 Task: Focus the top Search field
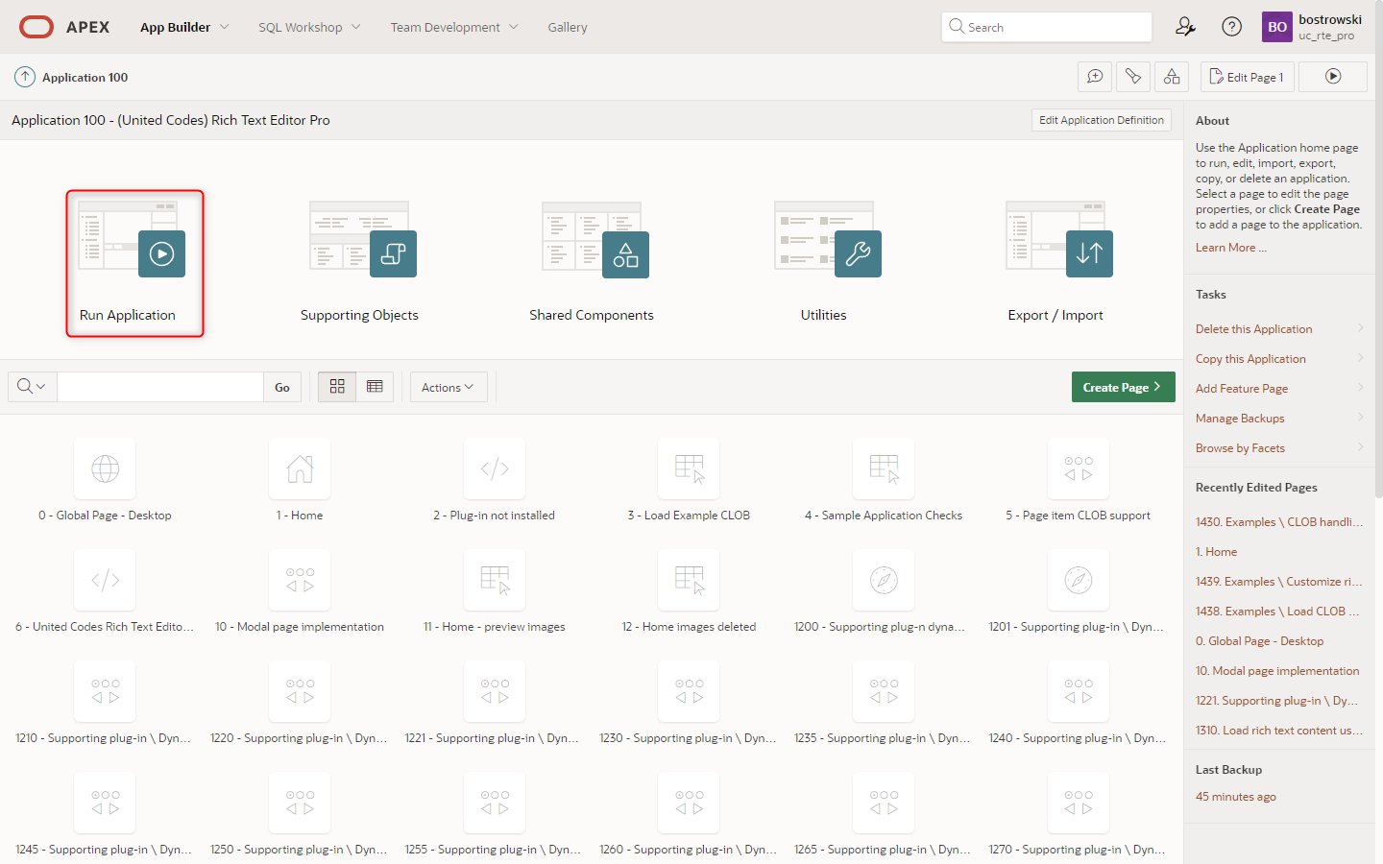[x=1047, y=27]
